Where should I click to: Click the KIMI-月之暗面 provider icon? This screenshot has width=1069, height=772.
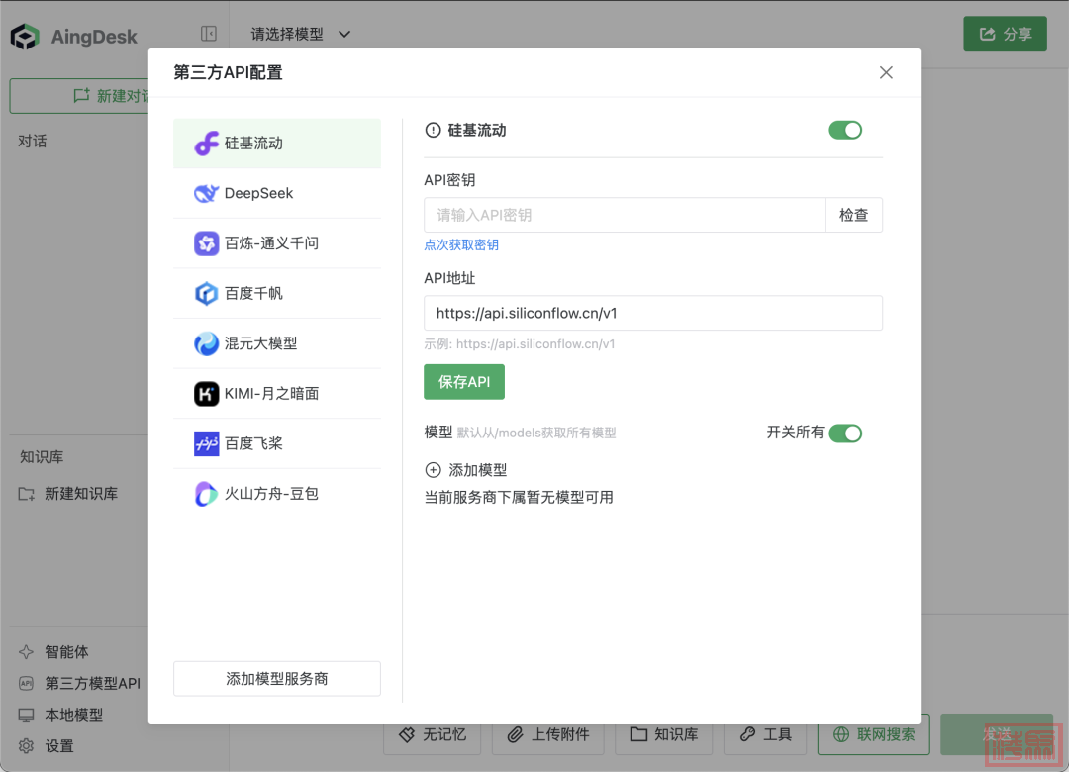tap(206, 394)
